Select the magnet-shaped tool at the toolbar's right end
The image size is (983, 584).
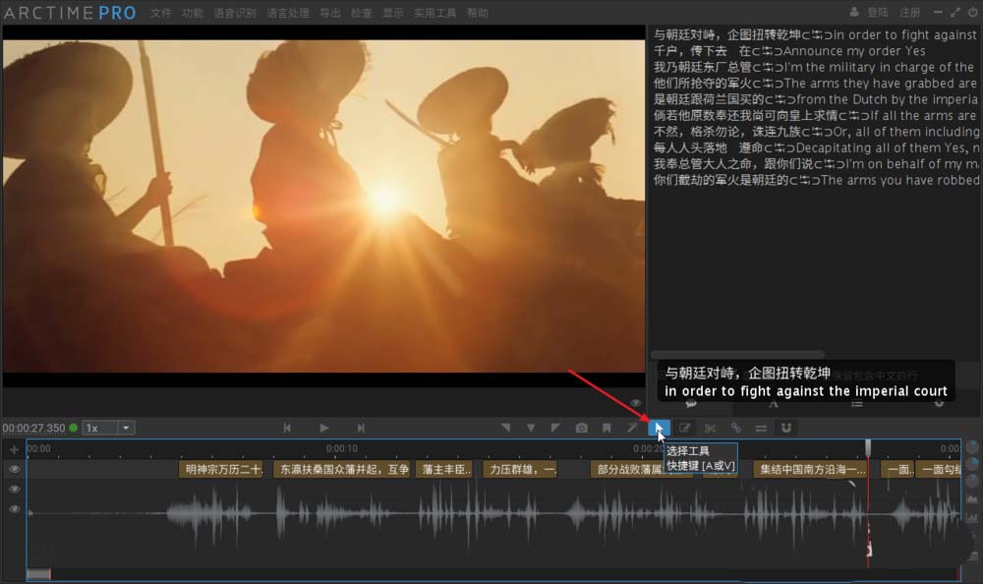coord(782,428)
